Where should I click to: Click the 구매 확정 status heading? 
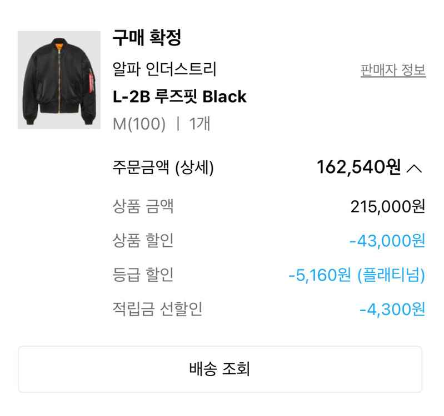pyautogui.click(x=147, y=38)
